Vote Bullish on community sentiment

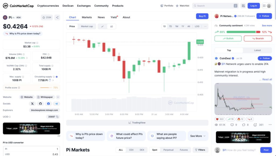[228, 38]
